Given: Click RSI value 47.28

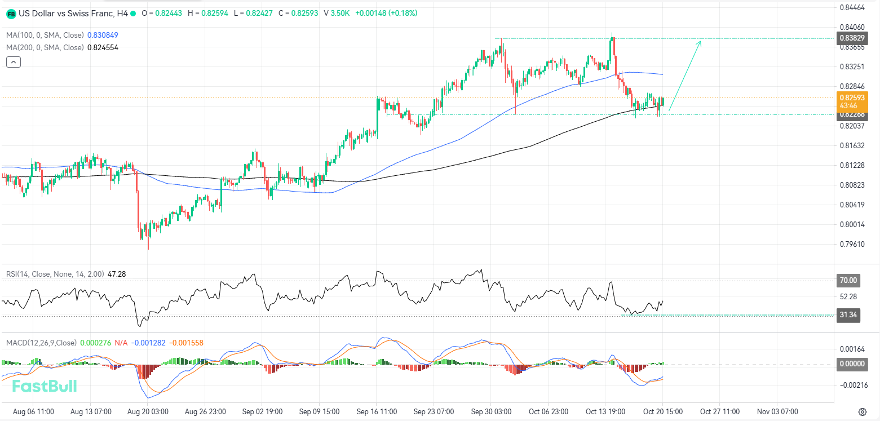Looking at the screenshot, I should (116, 274).
